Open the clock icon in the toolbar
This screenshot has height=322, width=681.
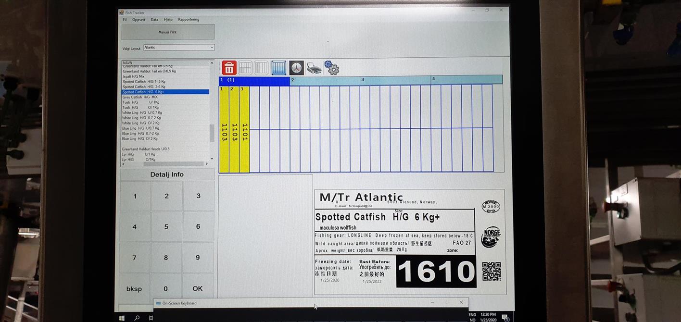(x=296, y=68)
